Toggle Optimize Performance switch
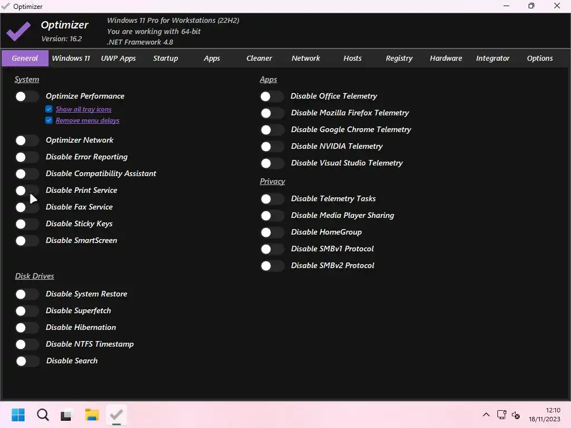 click(x=27, y=96)
